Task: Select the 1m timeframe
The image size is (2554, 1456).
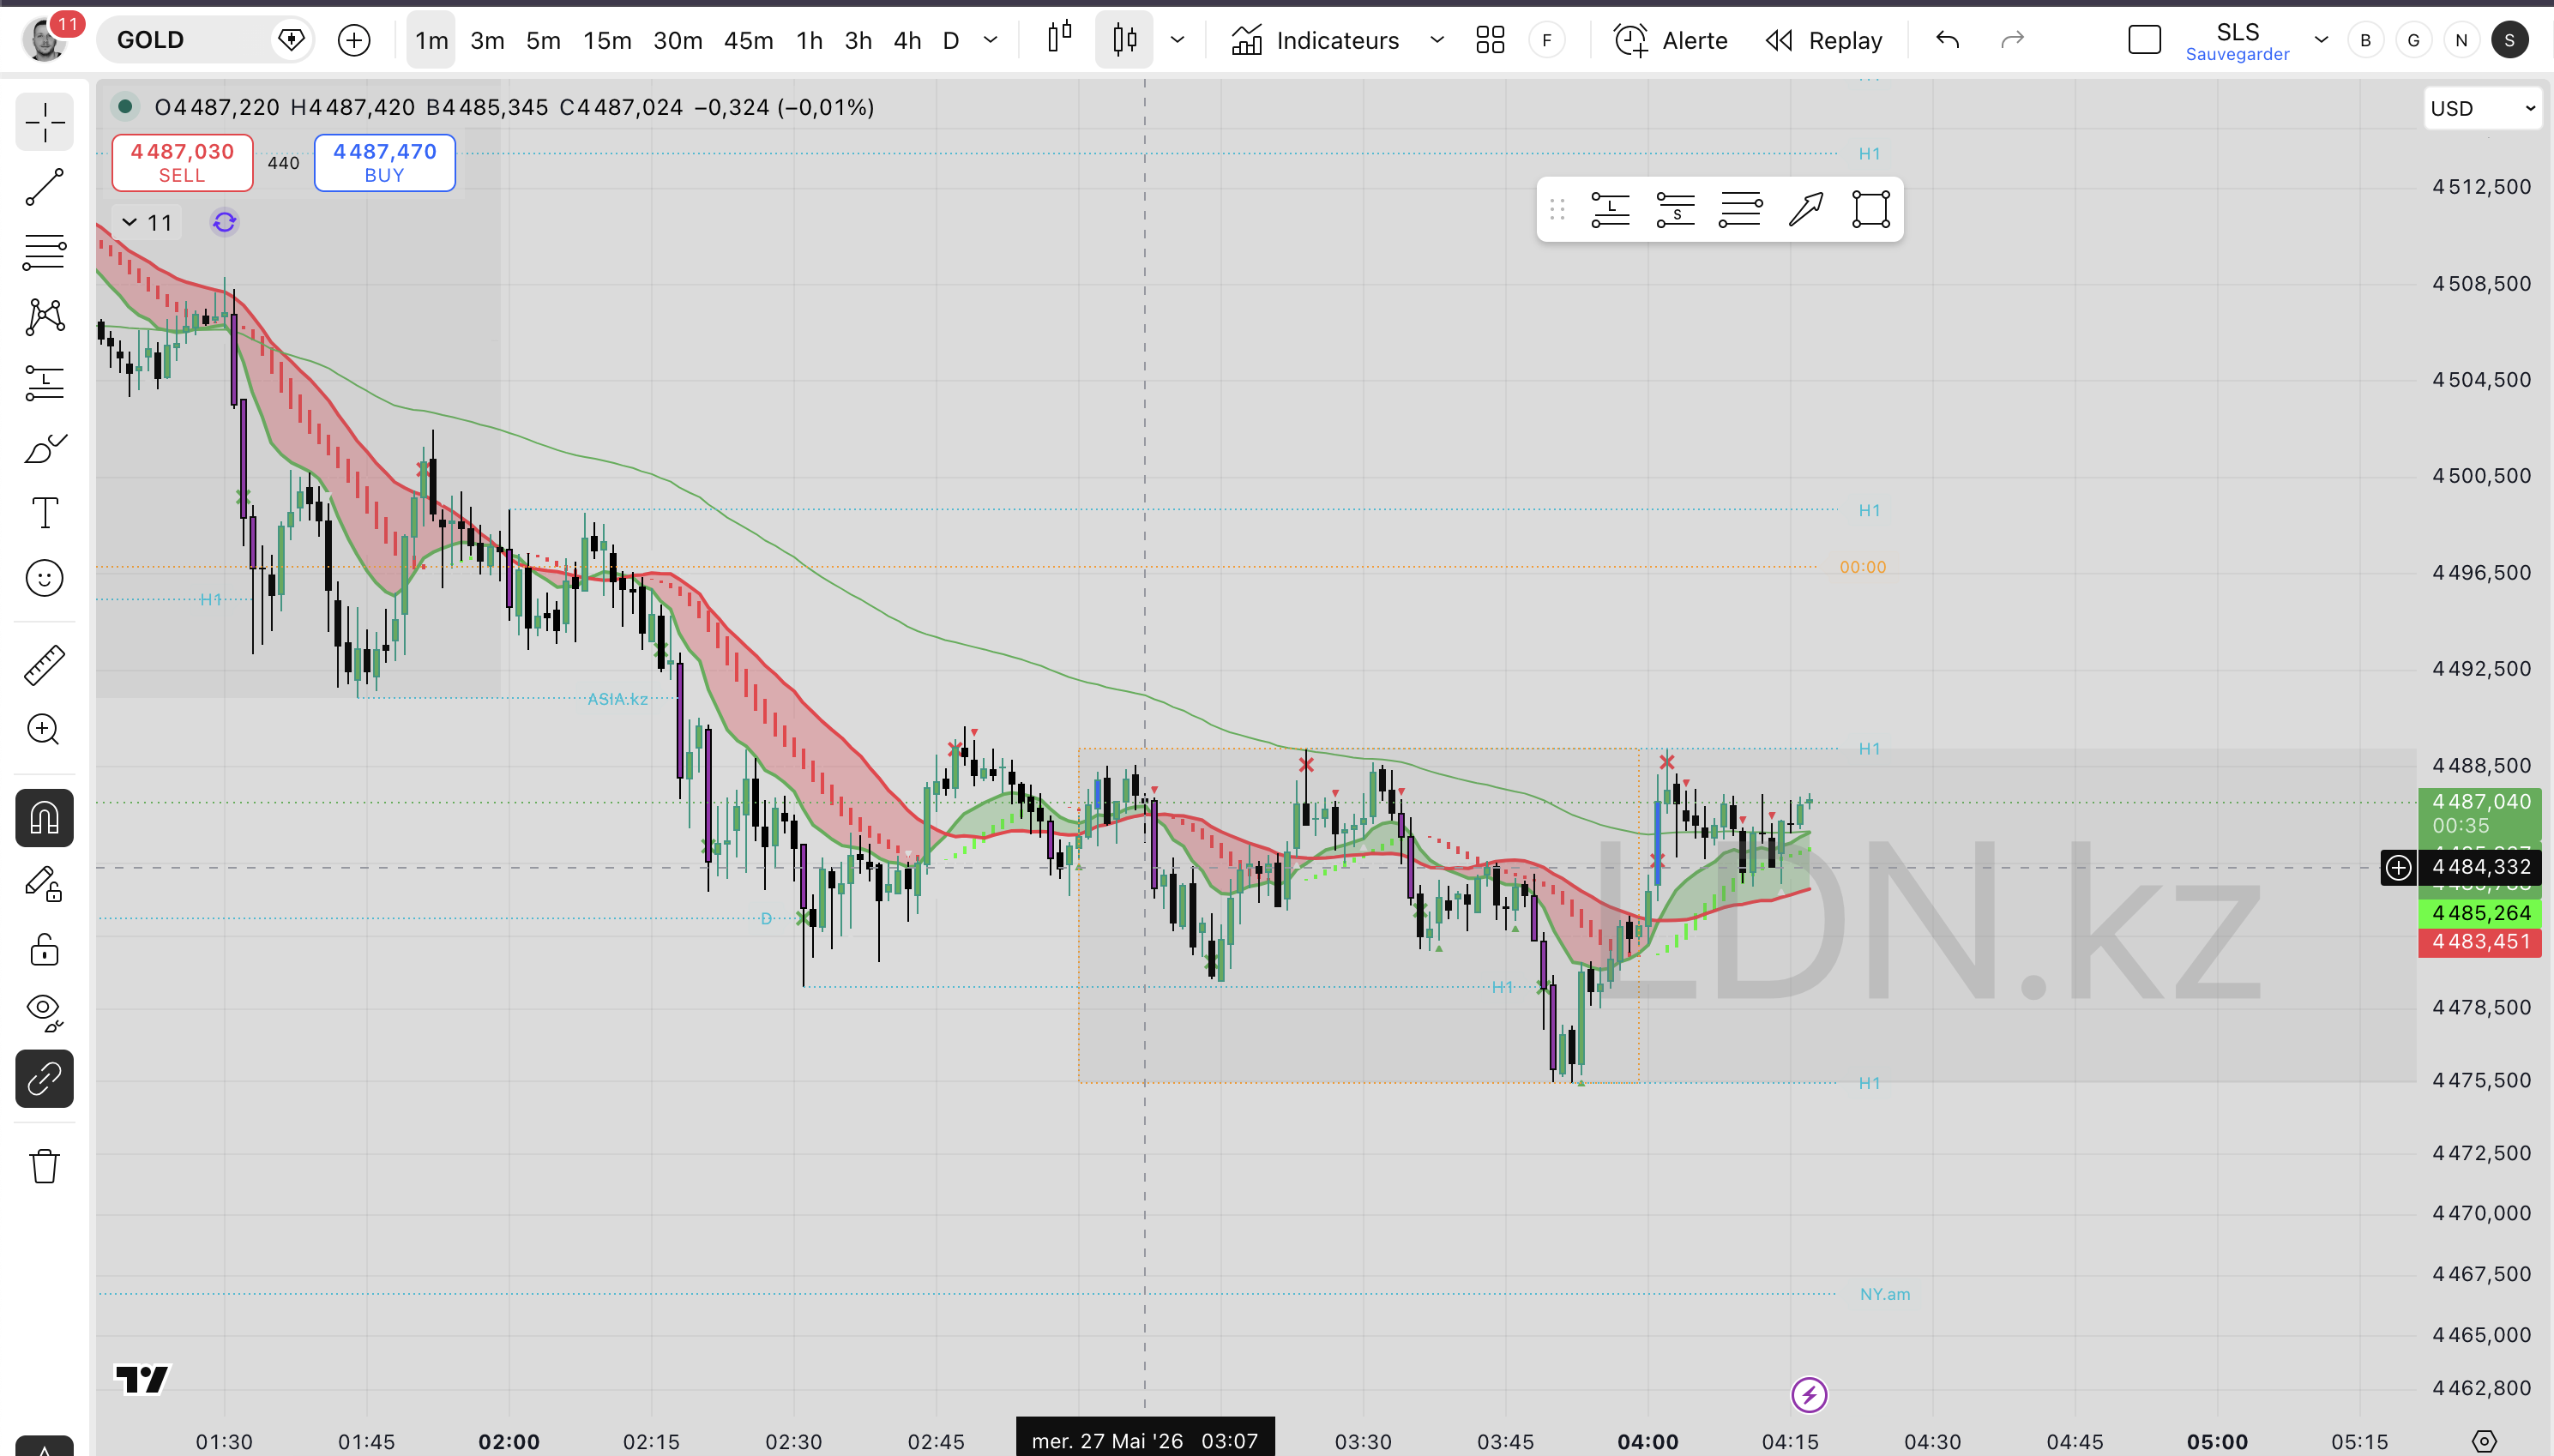Action: tap(431, 40)
